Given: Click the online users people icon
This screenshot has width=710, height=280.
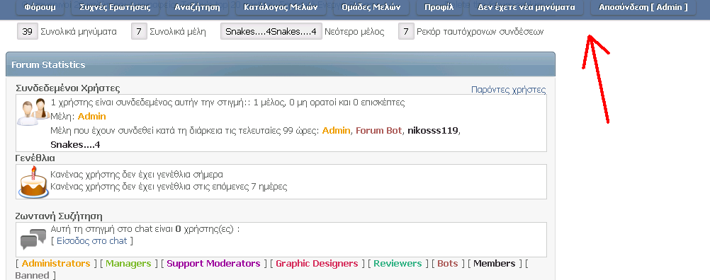Looking at the screenshot, I should (34, 112).
